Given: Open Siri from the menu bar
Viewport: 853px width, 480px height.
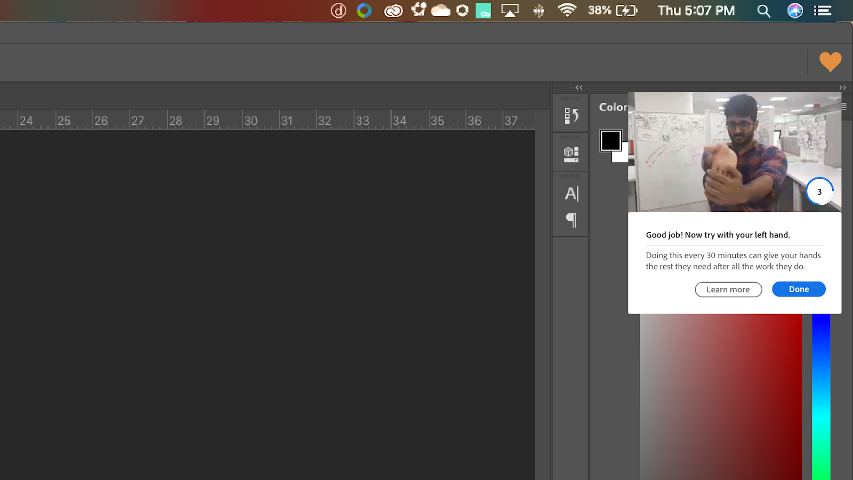Looking at the screenshot, I should click(795, 11).
